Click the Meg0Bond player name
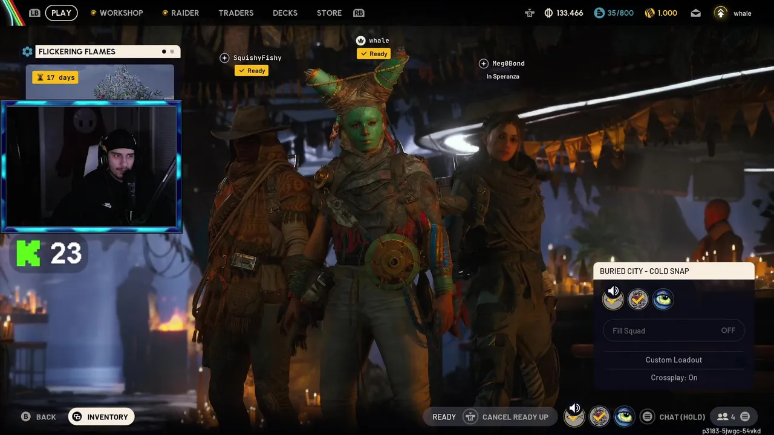The height and width of the screenshot is (435, 774). [x=509, y=63]
